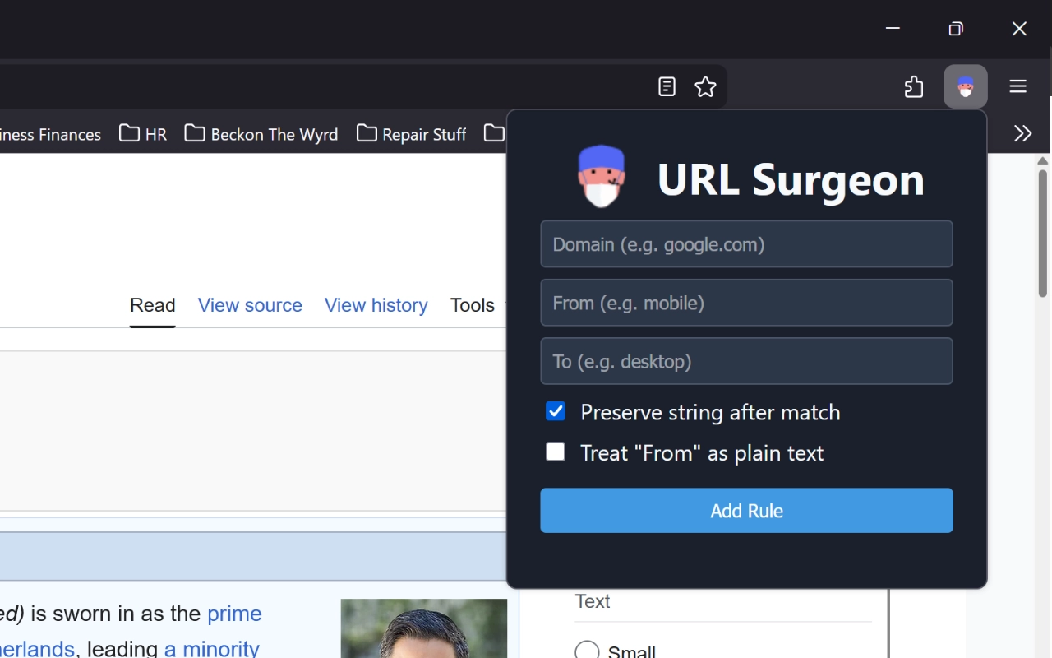This screenshot has width=1052, height=658.
Task: Open the Repair Stuff bookmarks folder
Action: pos(411,133)
